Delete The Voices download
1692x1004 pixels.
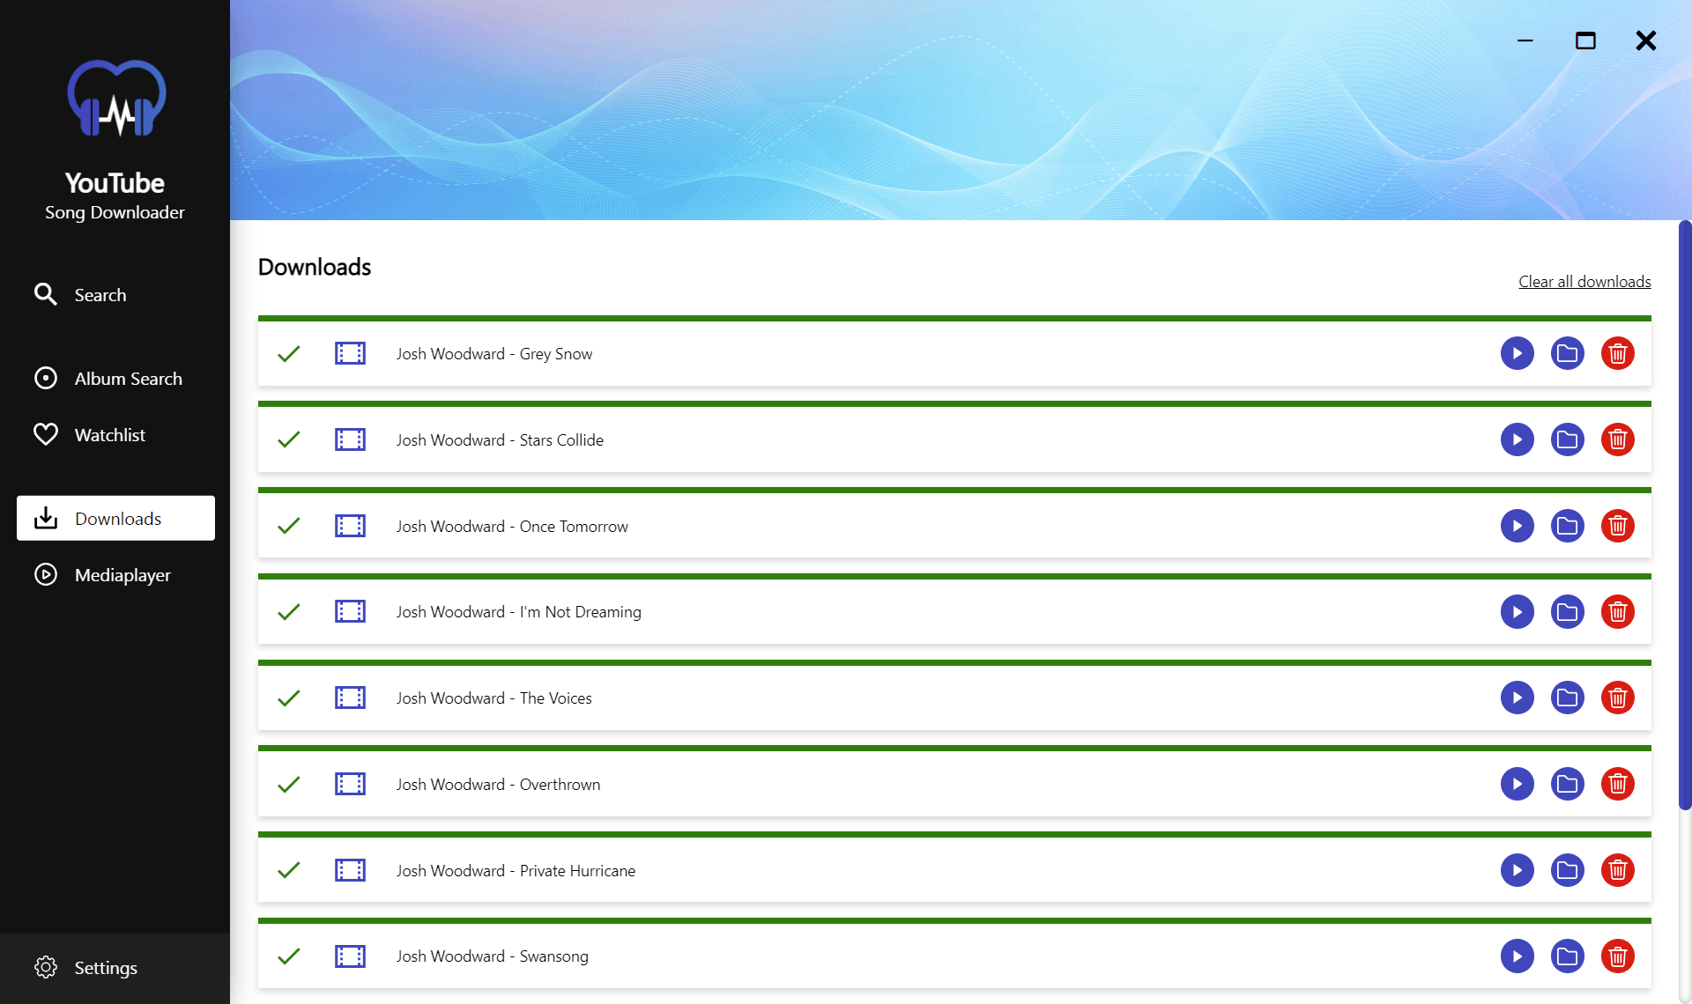(x=1617, y=698)
